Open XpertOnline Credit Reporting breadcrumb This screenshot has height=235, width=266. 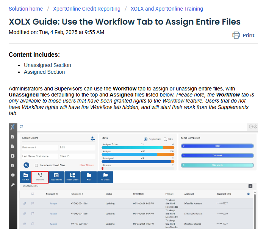(x=87, y=9)
